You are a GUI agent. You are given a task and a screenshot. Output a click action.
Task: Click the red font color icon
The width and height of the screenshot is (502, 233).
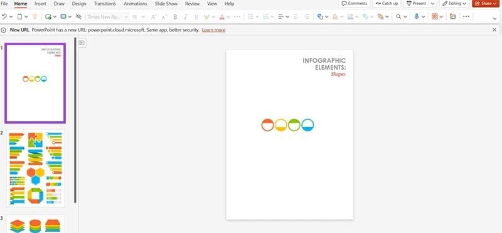click(x=222, y=17)
